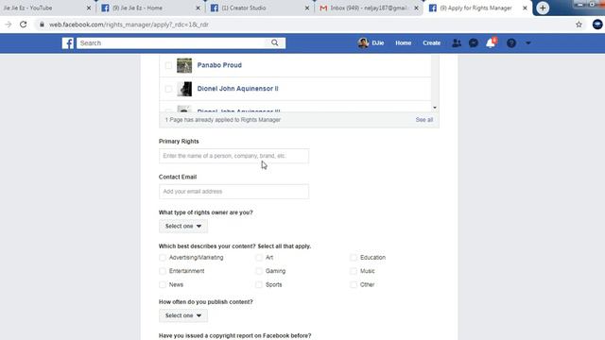Image resolution: width=605 pixels, height=340 pixels.
Task: Open account menu arrow in Facebook bar
Action: tap(528, 43)
